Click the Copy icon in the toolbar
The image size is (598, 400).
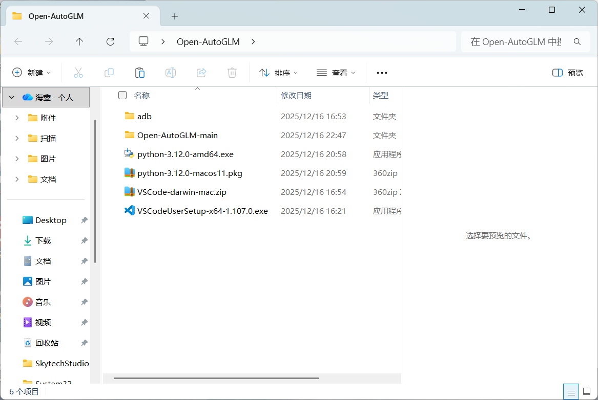109,72
